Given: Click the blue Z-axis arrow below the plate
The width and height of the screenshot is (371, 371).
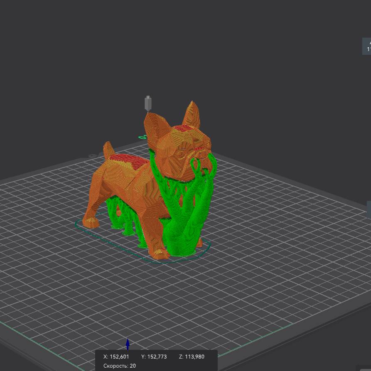Looking at the screenshot, I should (128, 344).
